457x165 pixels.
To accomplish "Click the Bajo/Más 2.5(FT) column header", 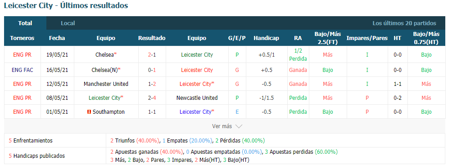I will tap(328, 38).
